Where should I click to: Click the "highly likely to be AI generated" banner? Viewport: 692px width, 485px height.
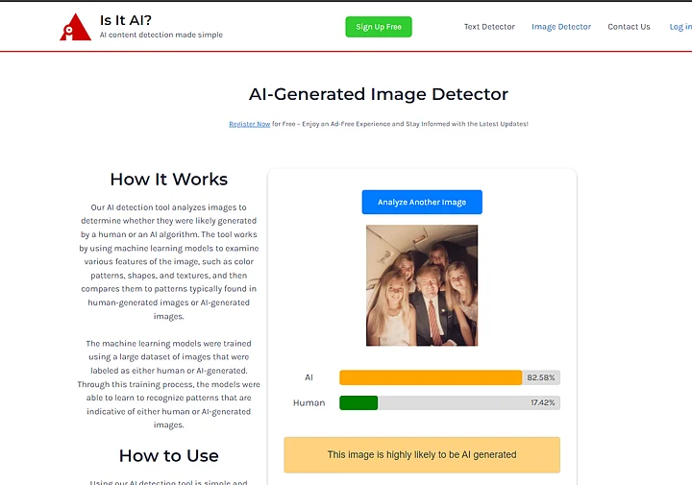422,455
